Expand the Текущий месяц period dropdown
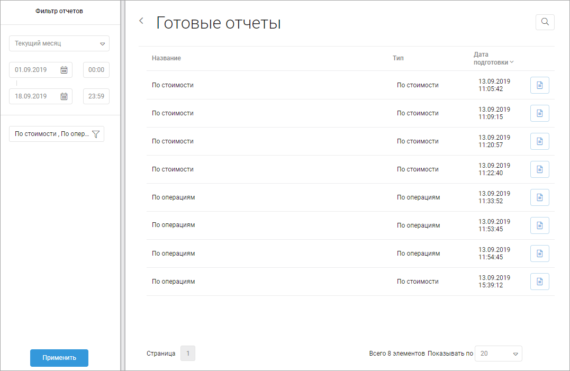 click(x=59, y=43)
